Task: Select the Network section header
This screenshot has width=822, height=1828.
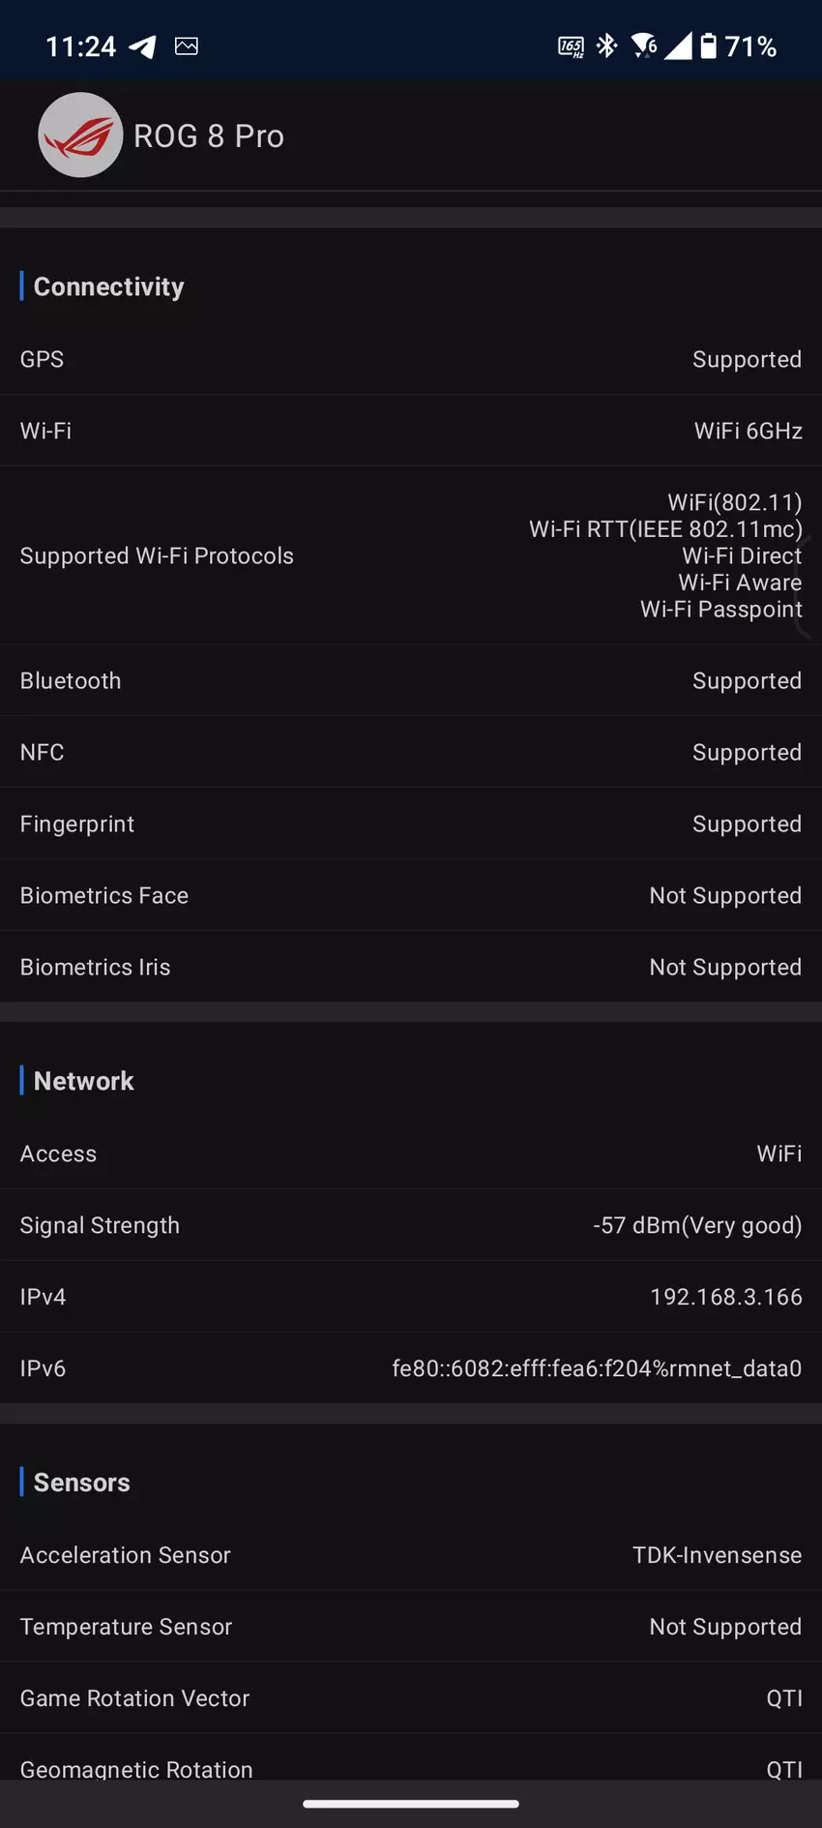Action: [84, 1081]
